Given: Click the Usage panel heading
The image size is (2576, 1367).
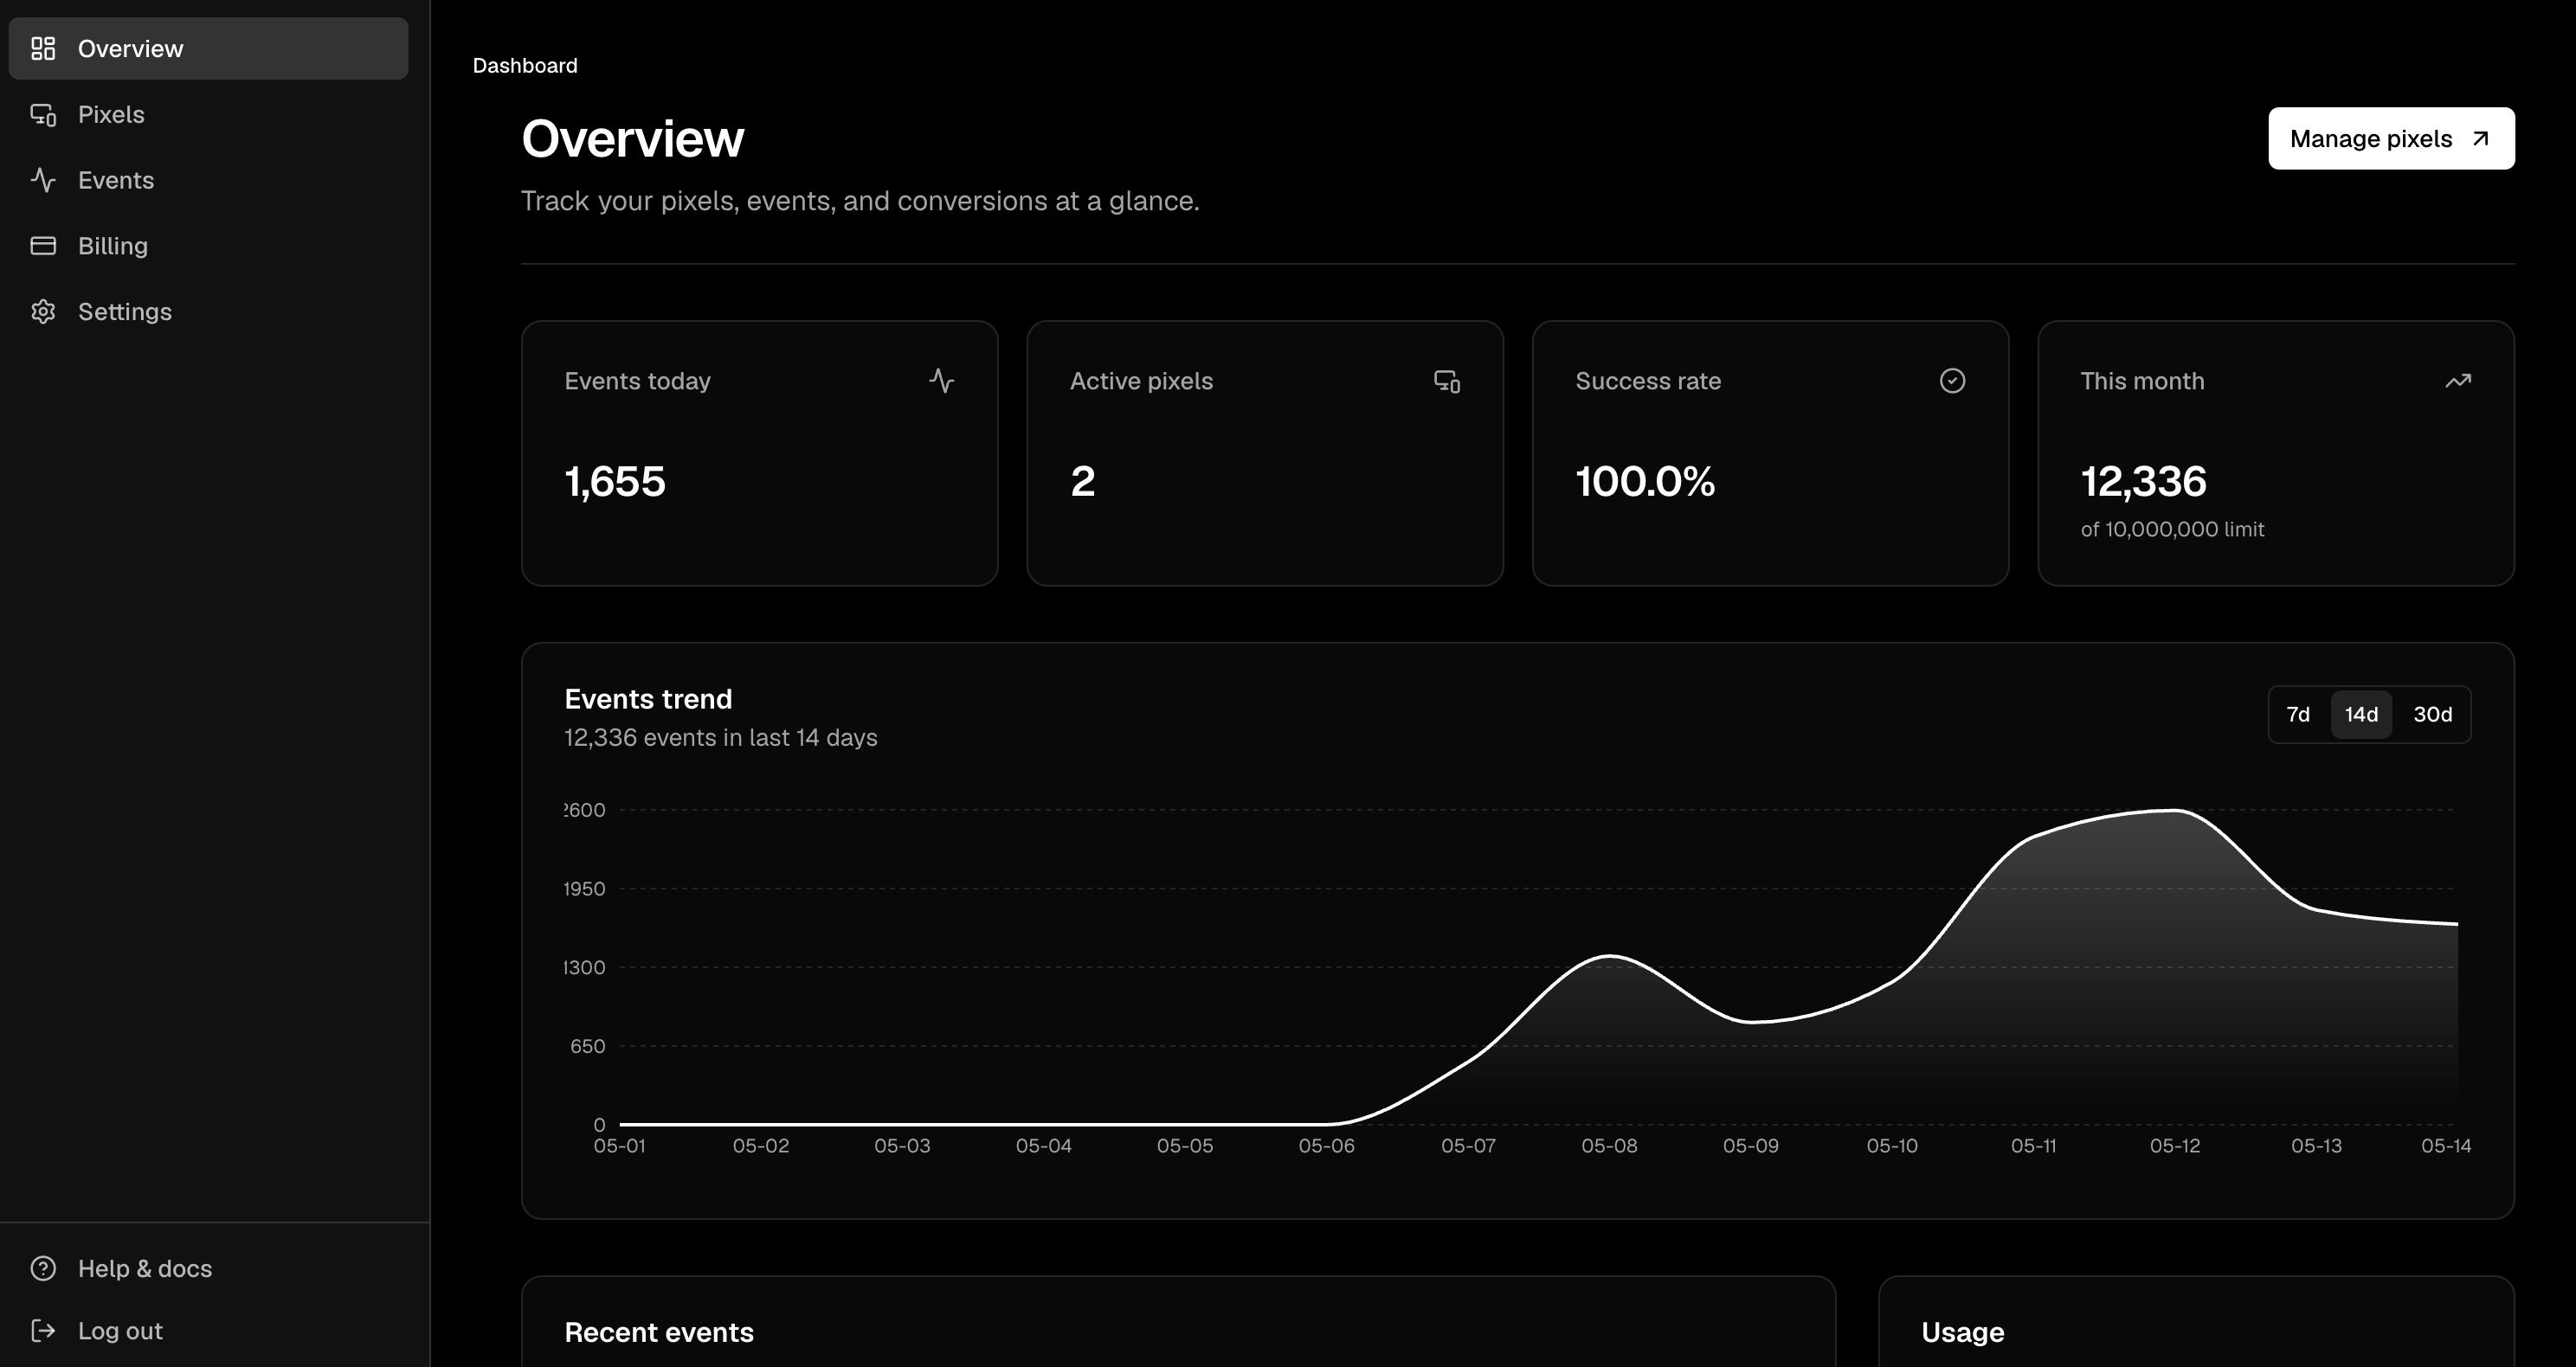Looking at the screenshot, I should pos(1962,1332).
